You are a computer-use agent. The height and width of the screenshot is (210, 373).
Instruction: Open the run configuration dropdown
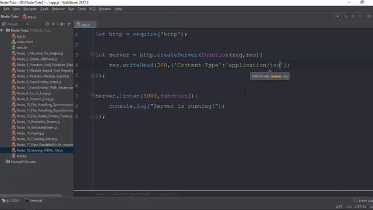337,16
